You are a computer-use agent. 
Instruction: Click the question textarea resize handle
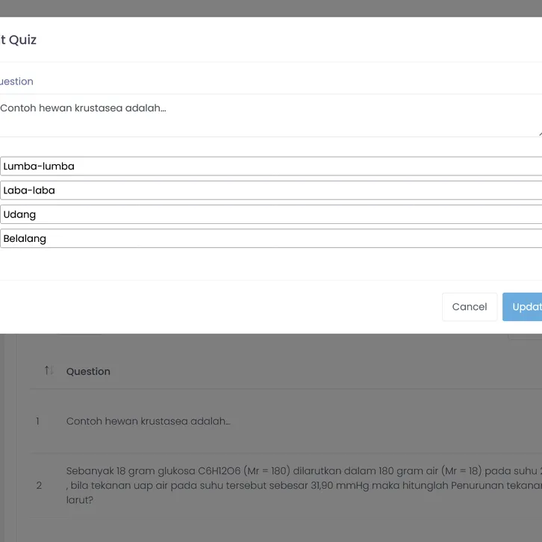[x=538, y=133]
